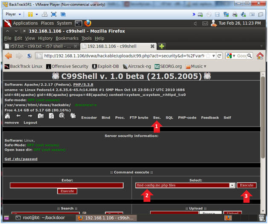
Task: Open parent folder icon in c99shell
Action: pos(41,116)
